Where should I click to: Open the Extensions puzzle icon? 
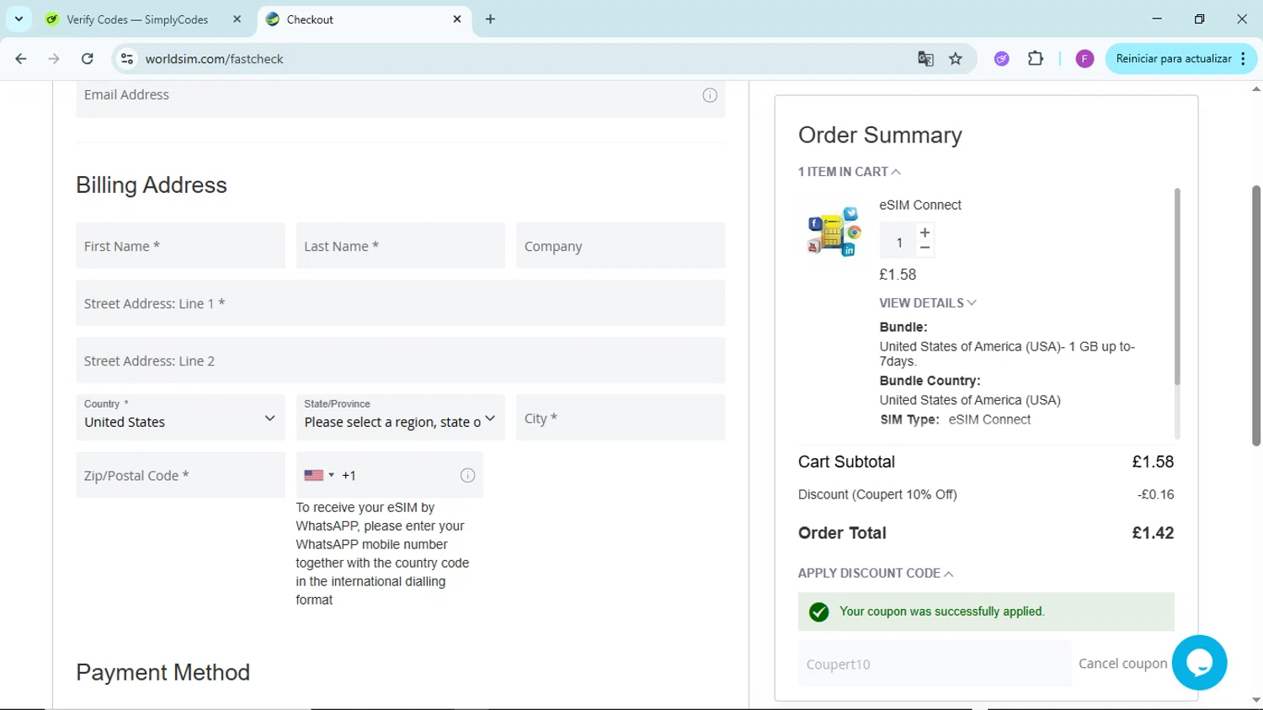coord(1036,59)
